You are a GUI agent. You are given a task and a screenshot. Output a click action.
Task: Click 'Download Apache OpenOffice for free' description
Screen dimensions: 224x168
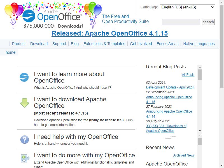tap(83, 122)
